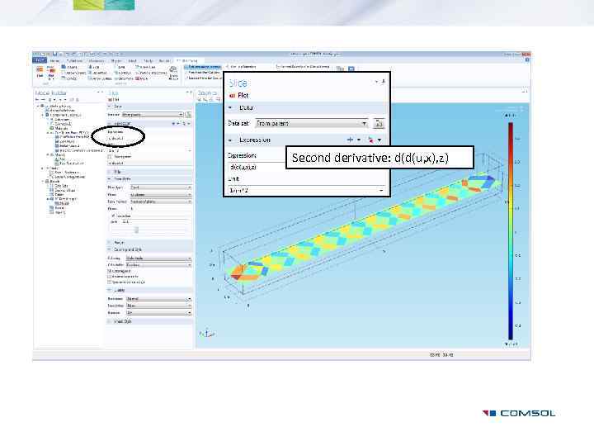
Task: Click the pin icon atop the enlarged Slice callout
Action: click(x=384, y=82)
